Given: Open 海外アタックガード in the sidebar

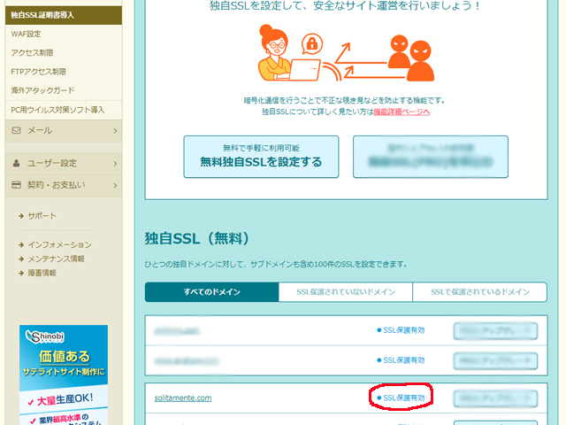Looking at the screenshot, I should [42, 90].
